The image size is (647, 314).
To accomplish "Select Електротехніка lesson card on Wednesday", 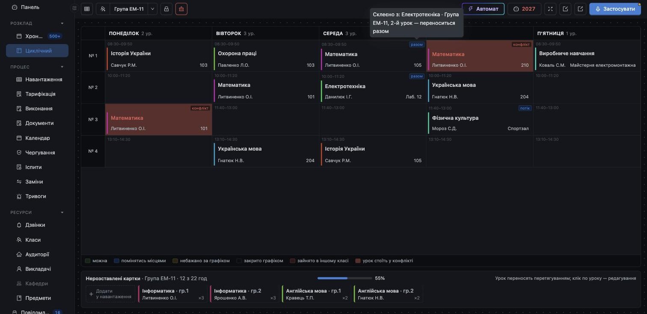I will pos(372,88).
